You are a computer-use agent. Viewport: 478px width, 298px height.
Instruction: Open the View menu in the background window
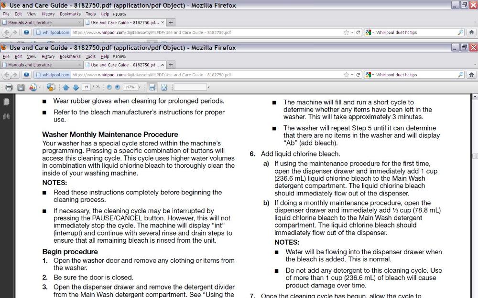pos(32,14)
